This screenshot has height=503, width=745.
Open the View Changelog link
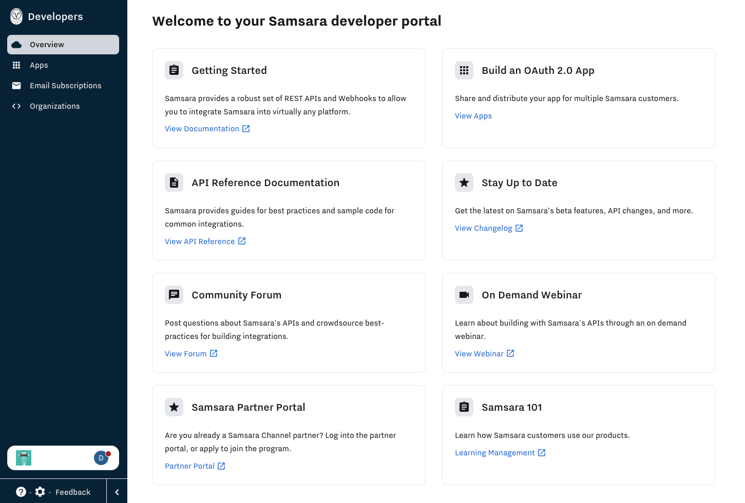pos(484,228)
